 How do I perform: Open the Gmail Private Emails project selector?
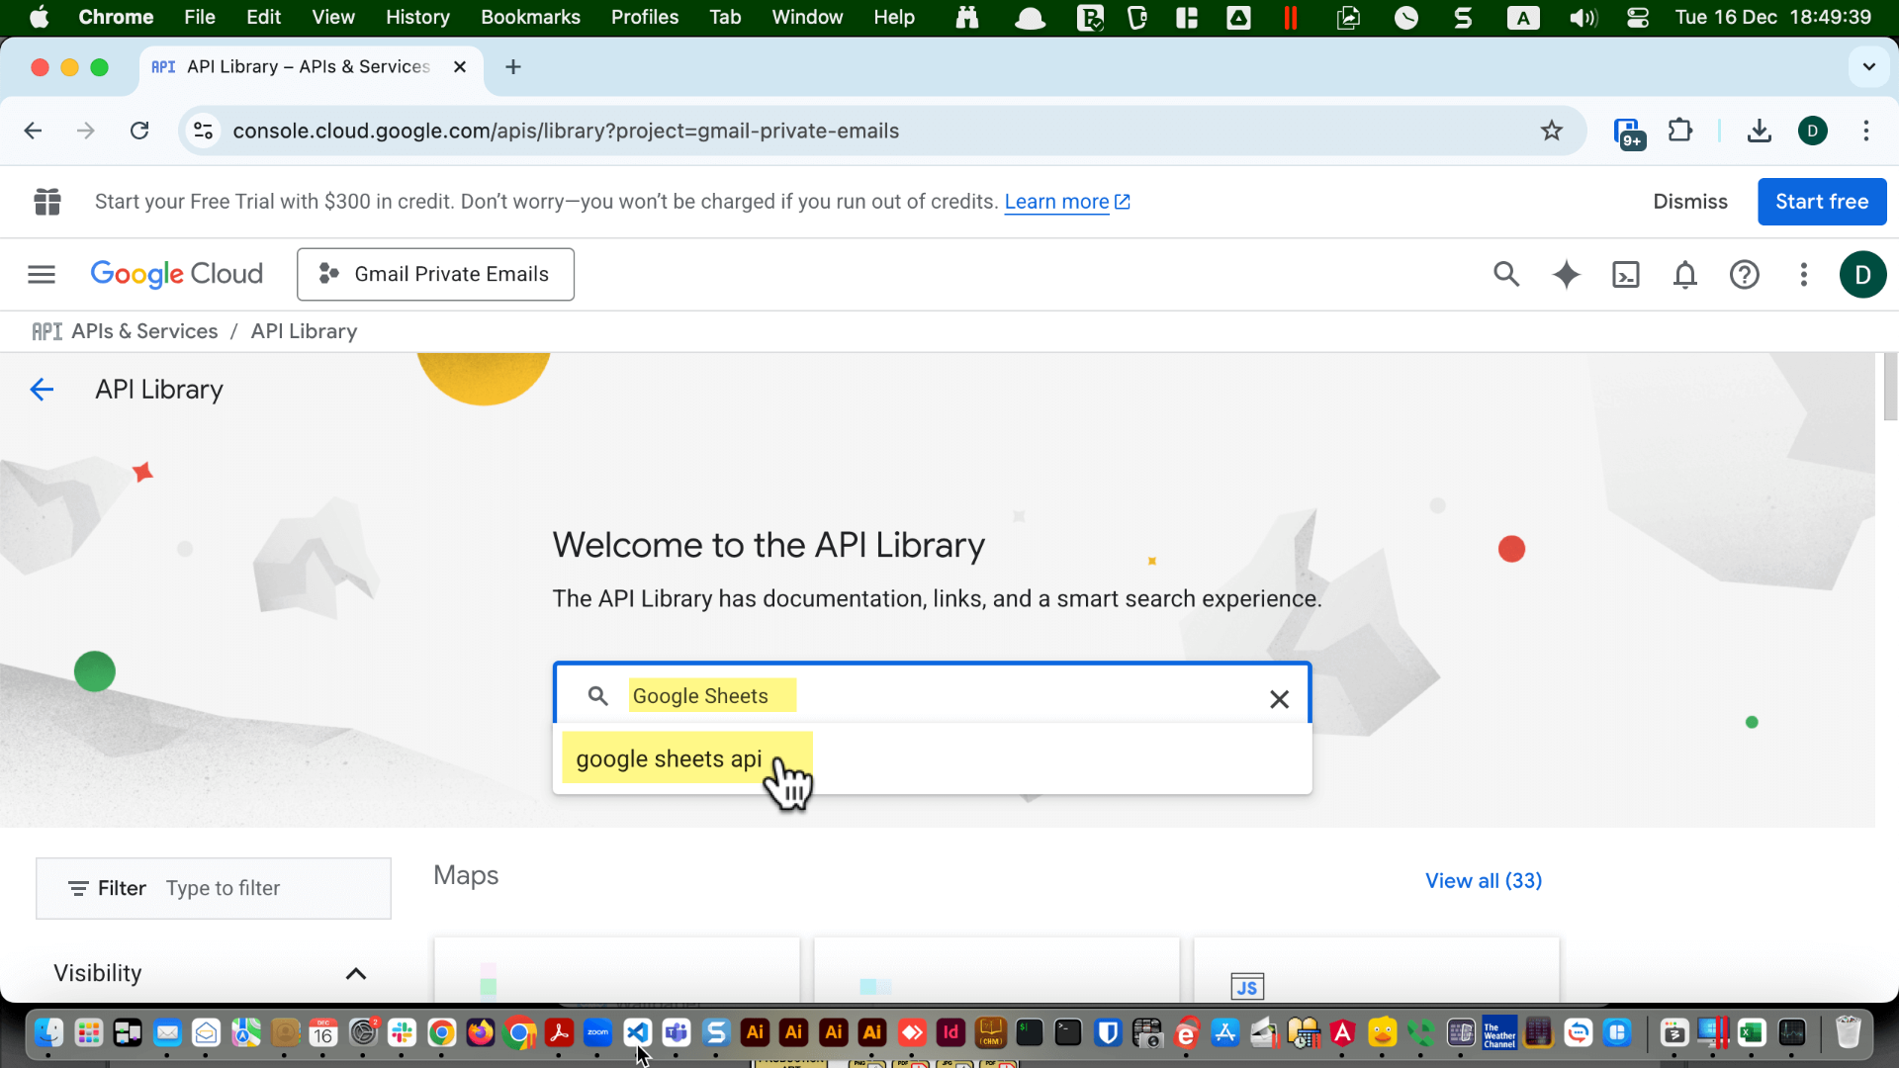[435, 274]
